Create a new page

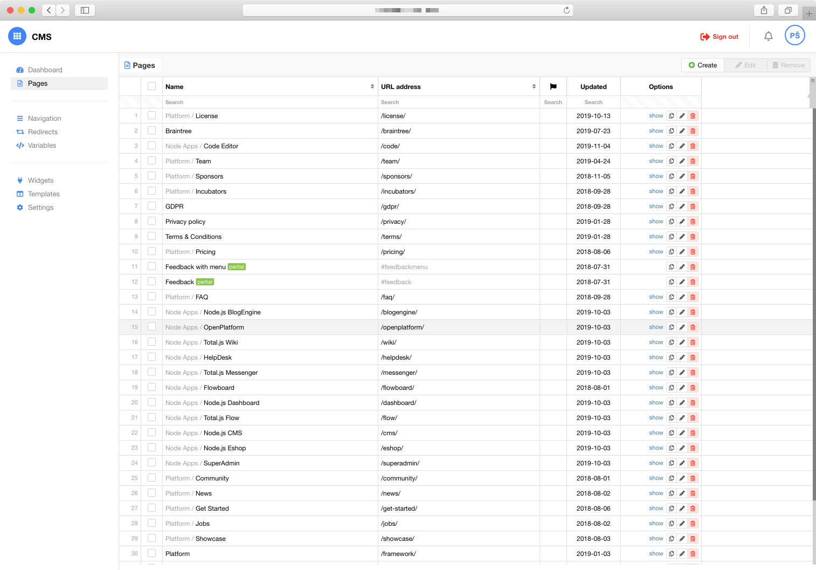click(703, 65)
